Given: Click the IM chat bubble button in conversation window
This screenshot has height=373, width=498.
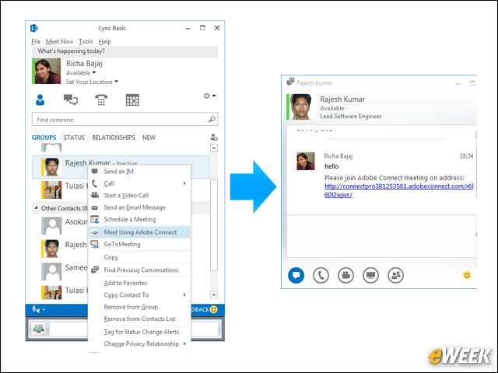Looking at the screenshot, I should pos(296,275).
